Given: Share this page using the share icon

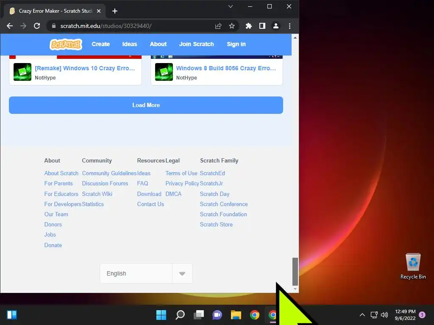Looking at the screenshot, I should (x=218, y=26).
